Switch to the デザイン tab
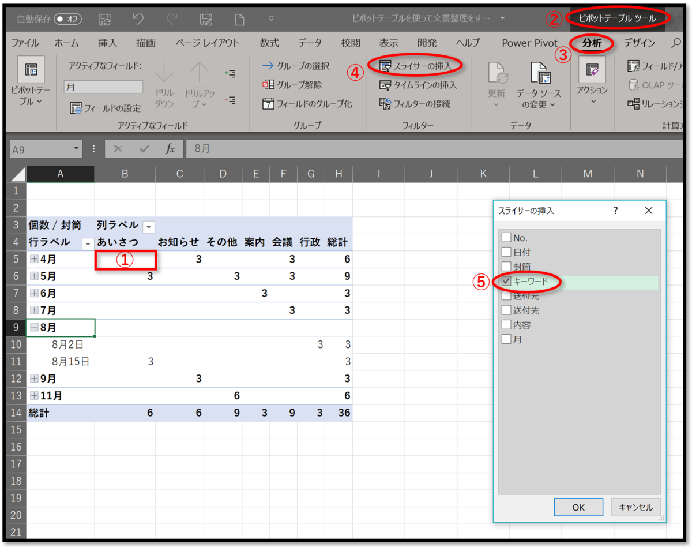 click(x=640, y=43)
